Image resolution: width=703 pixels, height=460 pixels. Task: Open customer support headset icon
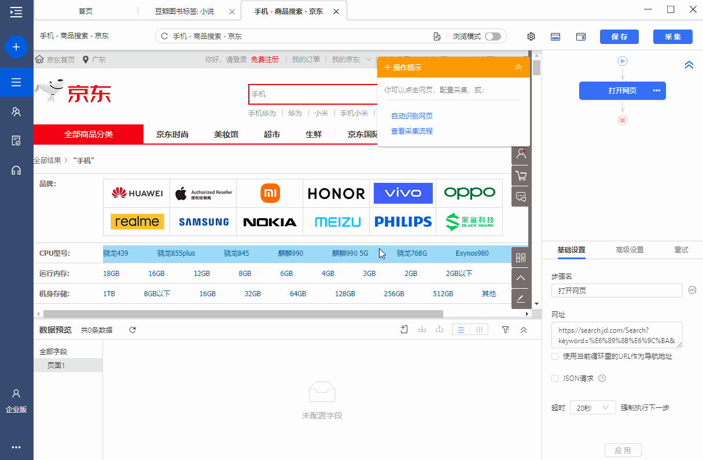point(16,170)
